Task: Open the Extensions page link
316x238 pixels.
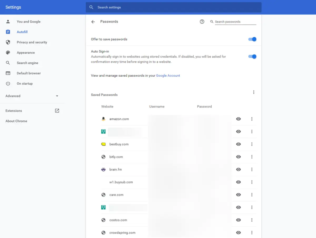Action: tap(14, 111)
